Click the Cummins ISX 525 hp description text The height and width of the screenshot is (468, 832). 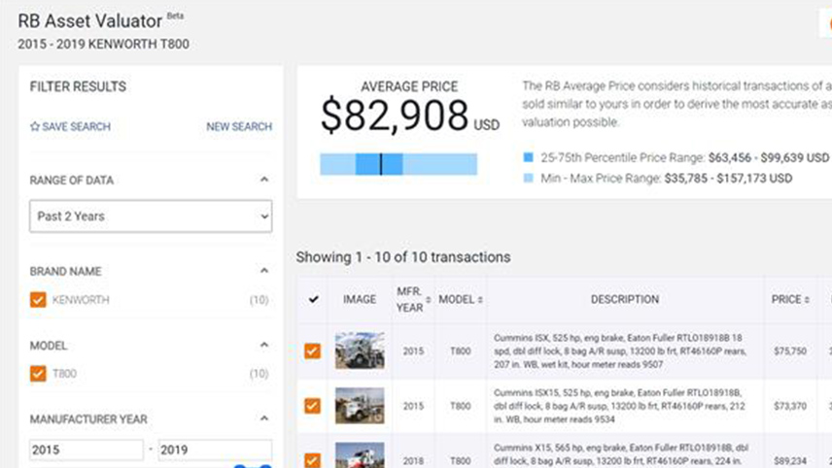tap(620, 351)
